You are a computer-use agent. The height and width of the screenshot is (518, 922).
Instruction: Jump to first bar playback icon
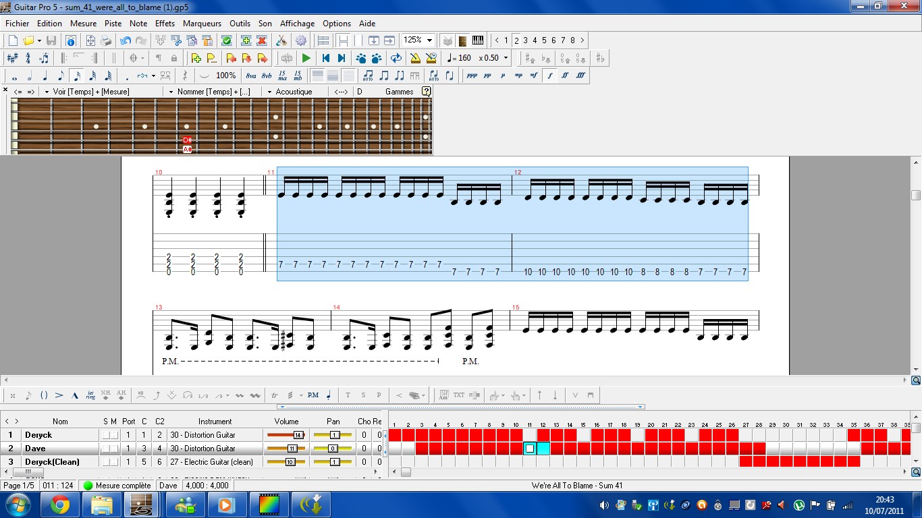[x=325, y=58]
